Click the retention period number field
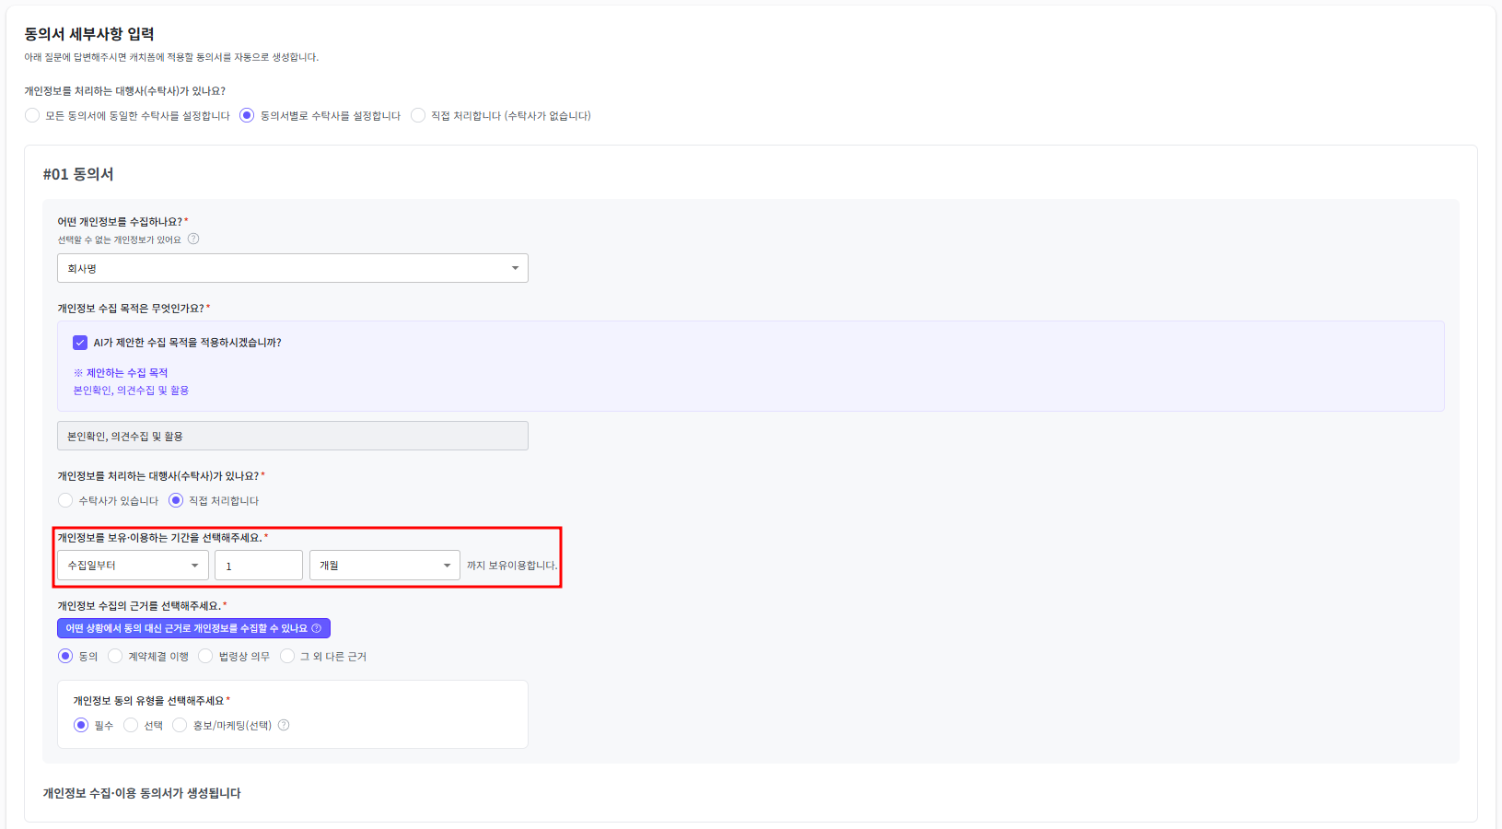The image size is (1502, 829). coord(259,566)
